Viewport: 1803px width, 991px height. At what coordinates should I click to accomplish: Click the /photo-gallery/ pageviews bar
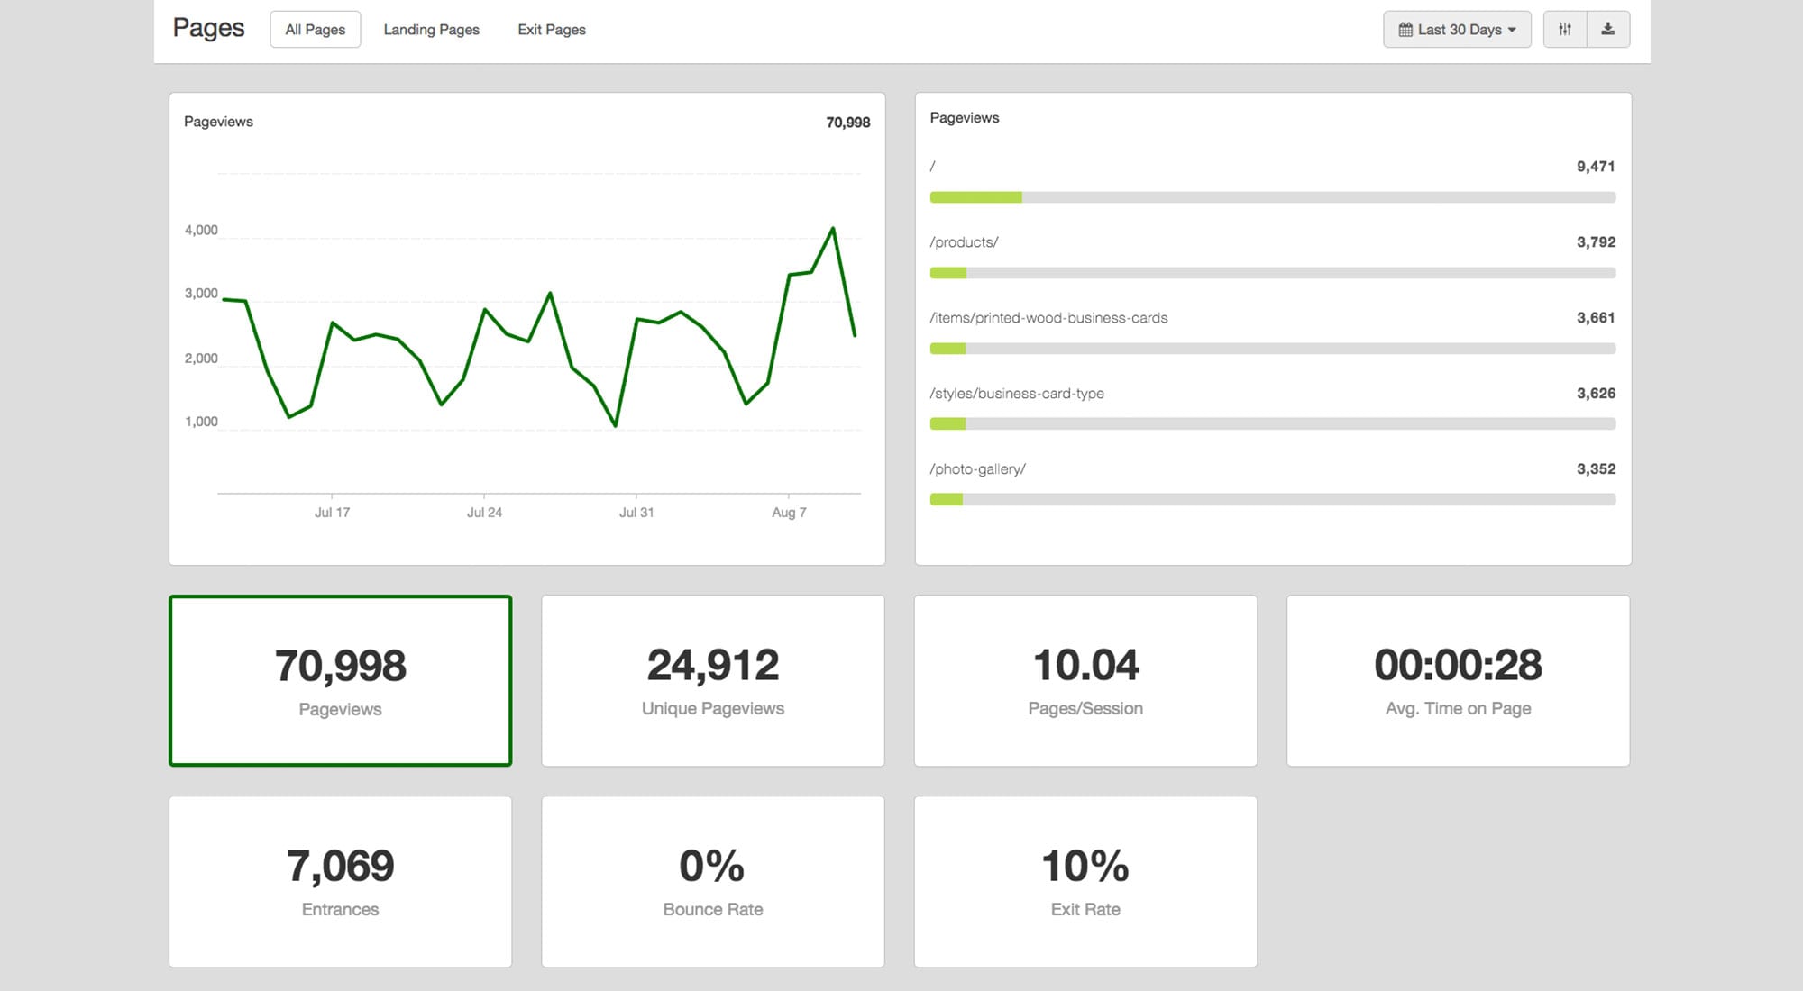coord(1273,500)
